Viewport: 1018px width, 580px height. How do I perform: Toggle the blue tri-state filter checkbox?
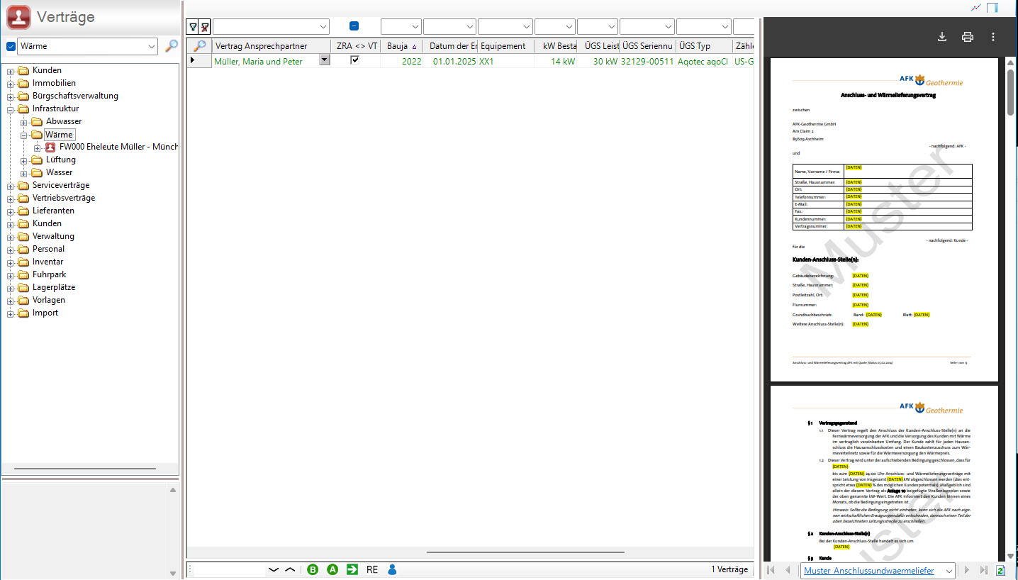click(x=354, y=26)
